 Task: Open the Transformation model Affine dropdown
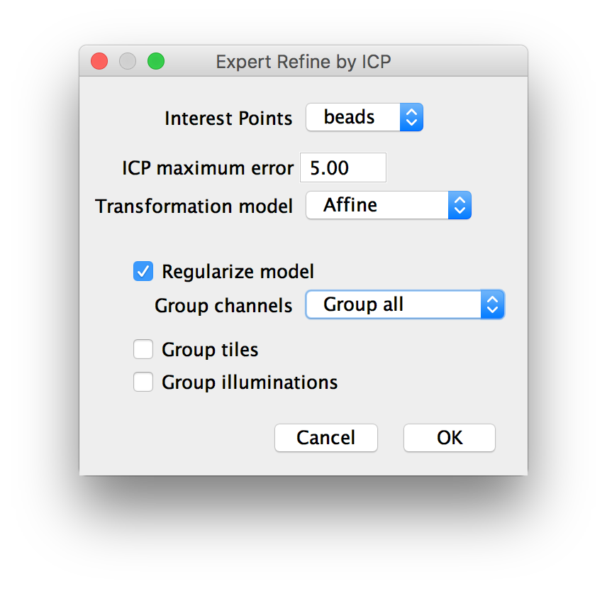click(x=389, y=205)
